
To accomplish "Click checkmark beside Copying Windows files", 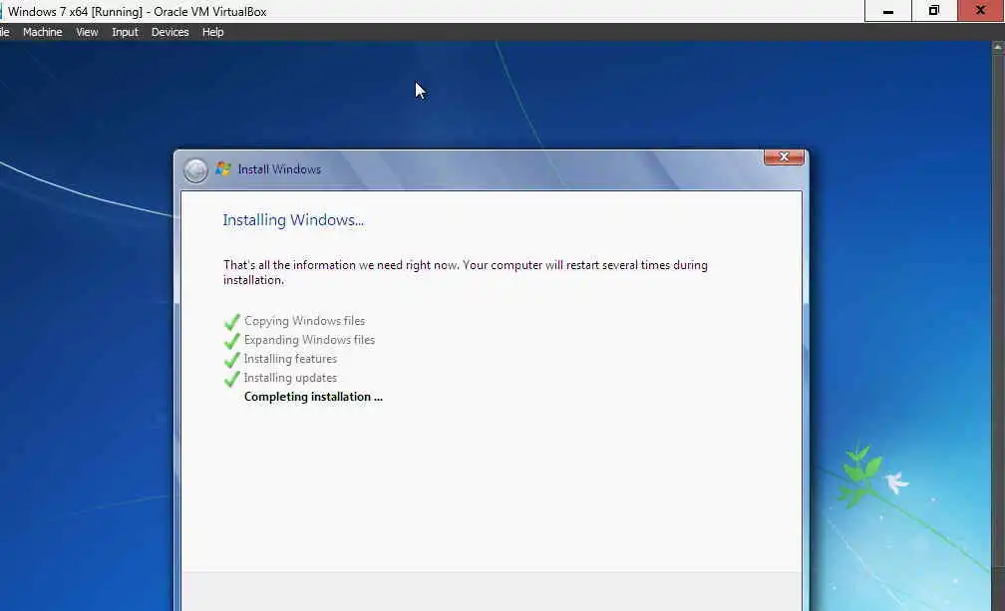I will click(232, 322).
